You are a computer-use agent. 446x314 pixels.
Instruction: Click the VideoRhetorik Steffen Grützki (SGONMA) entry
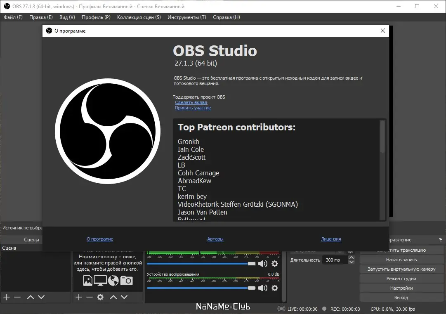pyautogui.click(x=238, y=204)
